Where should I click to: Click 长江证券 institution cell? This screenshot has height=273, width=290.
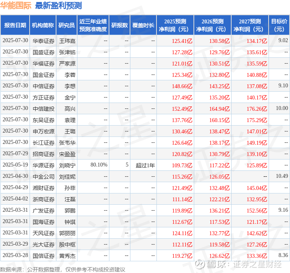click(44, 143)
